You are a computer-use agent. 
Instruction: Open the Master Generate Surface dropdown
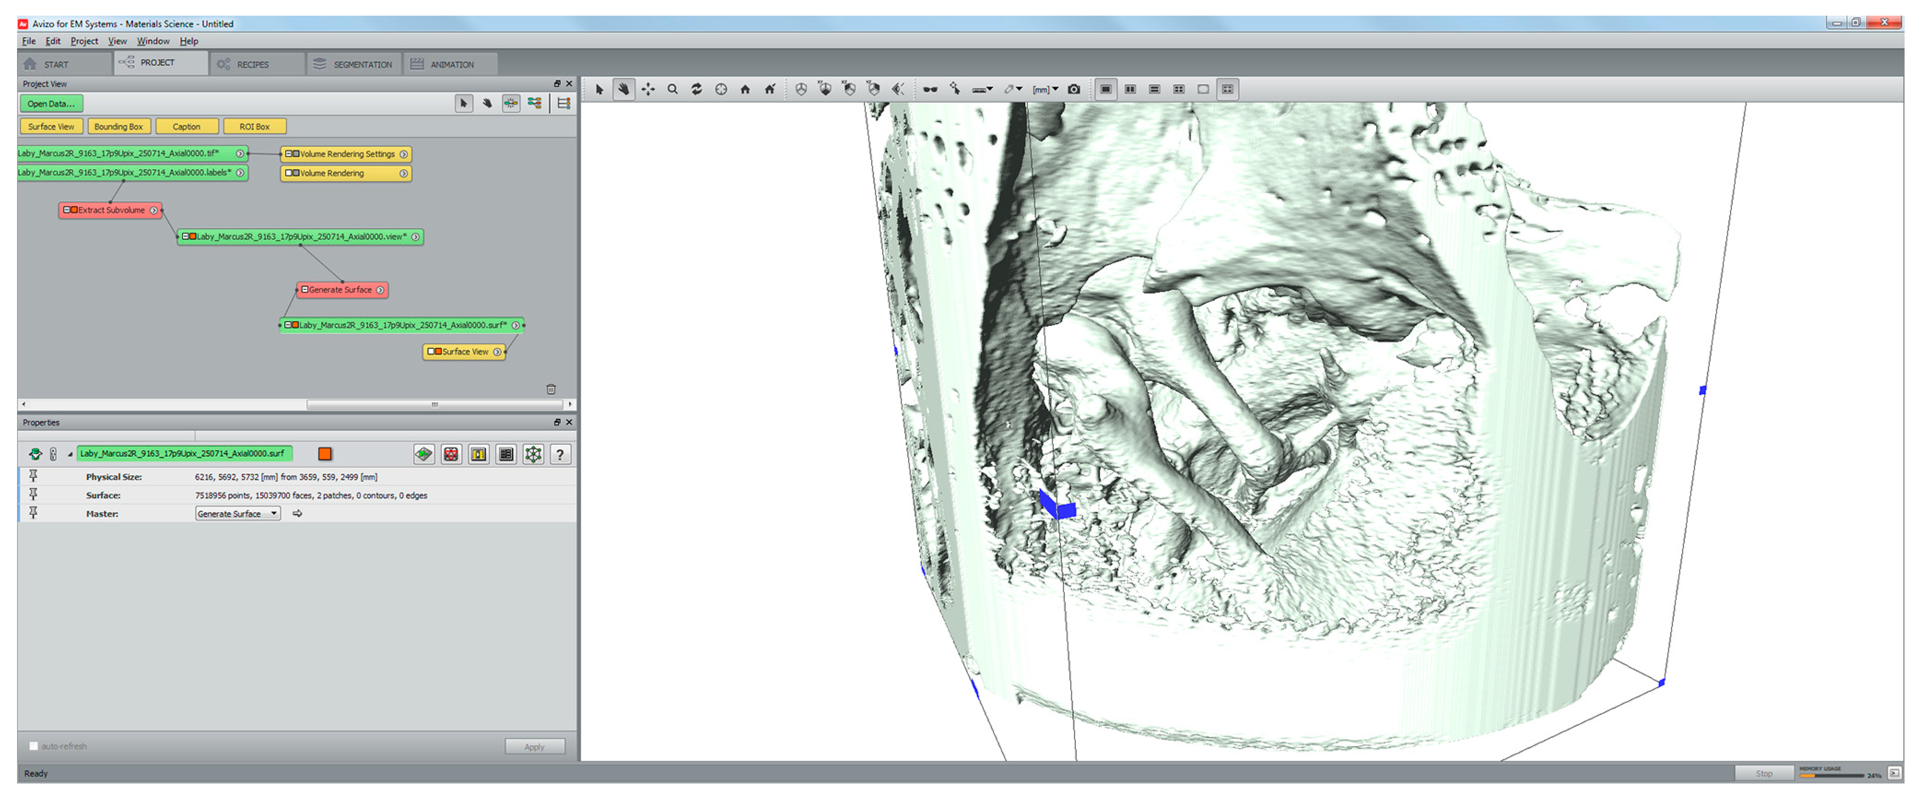click(237, 513)
